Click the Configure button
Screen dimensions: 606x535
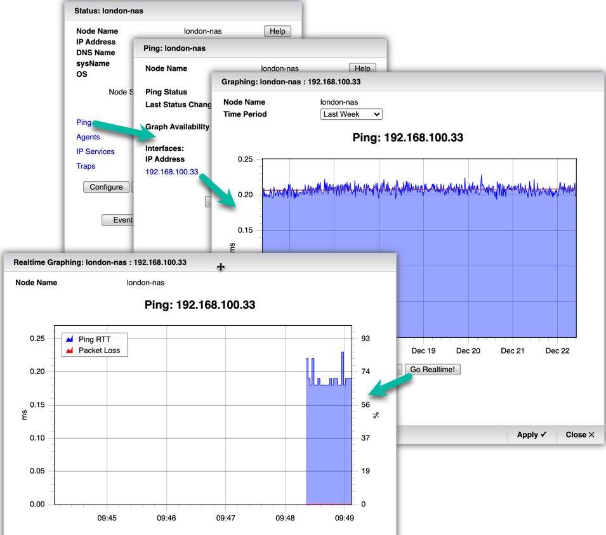106,187
